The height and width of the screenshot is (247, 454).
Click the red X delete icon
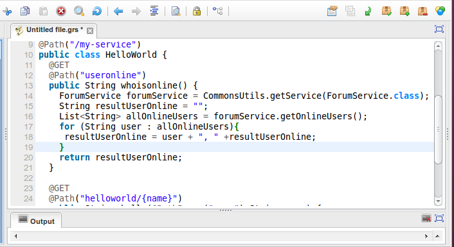coord(61,12)
